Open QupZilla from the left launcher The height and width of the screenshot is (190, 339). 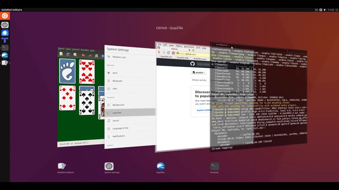pyautogui.click(x=5, y=55)
